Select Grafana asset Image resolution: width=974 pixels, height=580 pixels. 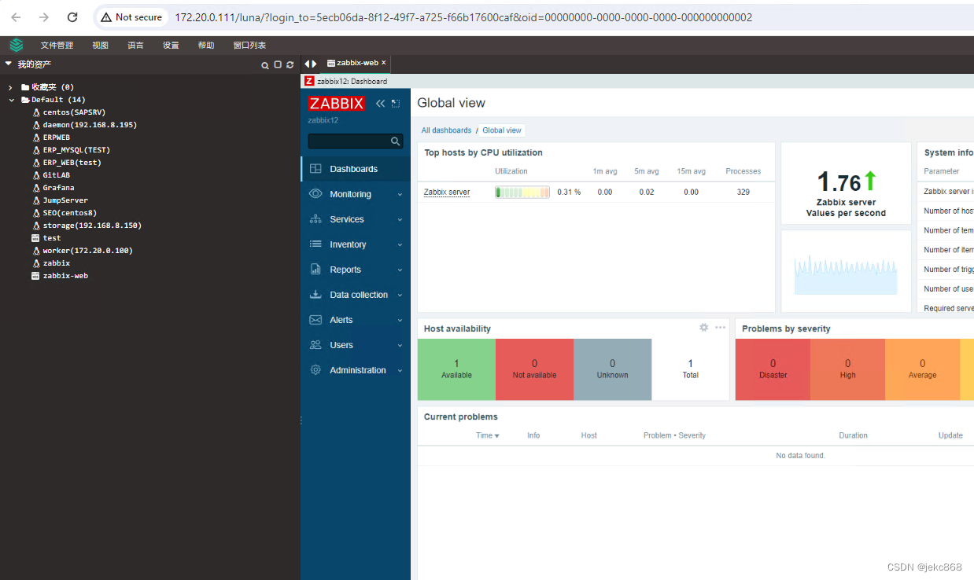coord(58,188)
